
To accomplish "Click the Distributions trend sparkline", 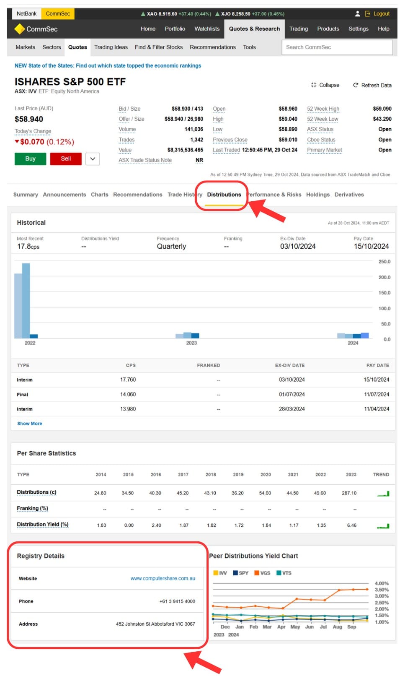I will click(383, 494).
